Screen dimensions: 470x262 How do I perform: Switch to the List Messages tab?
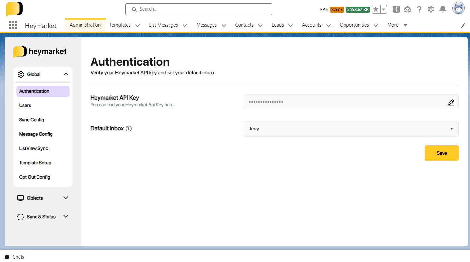point(164,25)
